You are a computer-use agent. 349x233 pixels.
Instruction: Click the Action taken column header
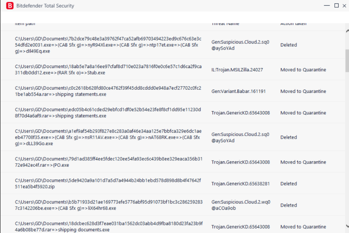pyautogui.click(x=293, y=24)
